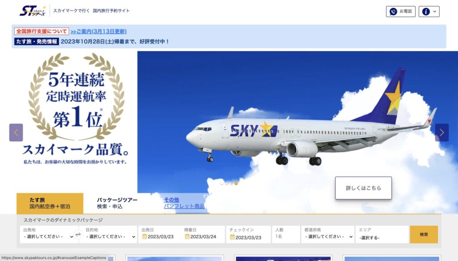
Task: Open calendar icon for 帰着日 date
Action: (x=187, y=236)
